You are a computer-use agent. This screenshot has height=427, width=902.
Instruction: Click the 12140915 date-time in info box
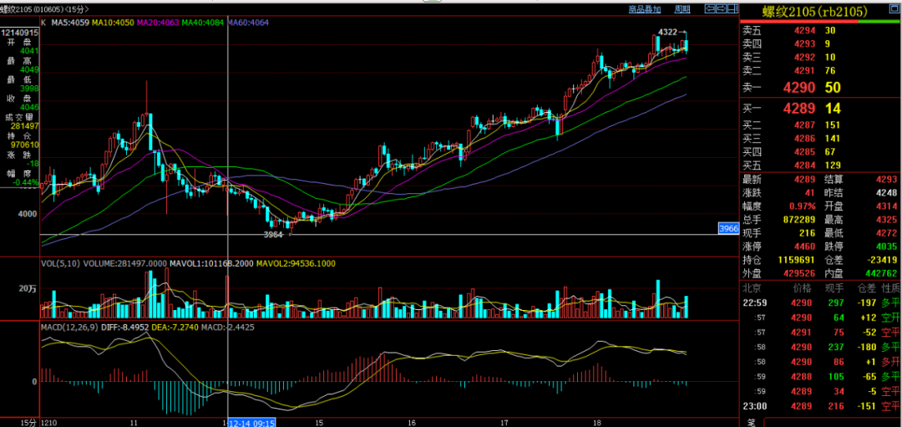(20, 33)
